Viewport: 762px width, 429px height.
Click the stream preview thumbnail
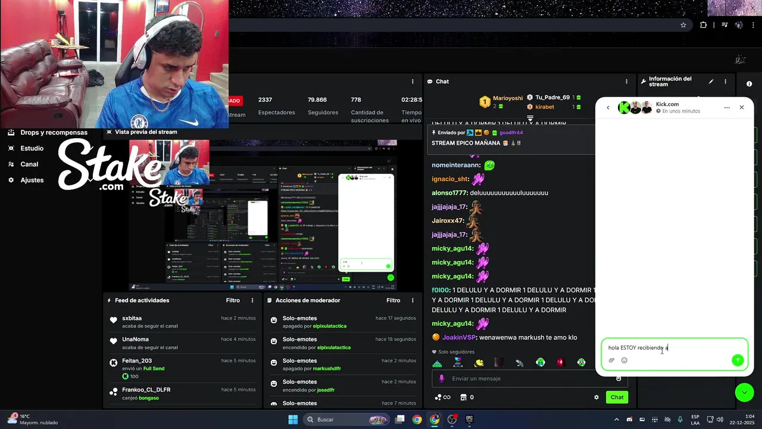tap(263, 215)
